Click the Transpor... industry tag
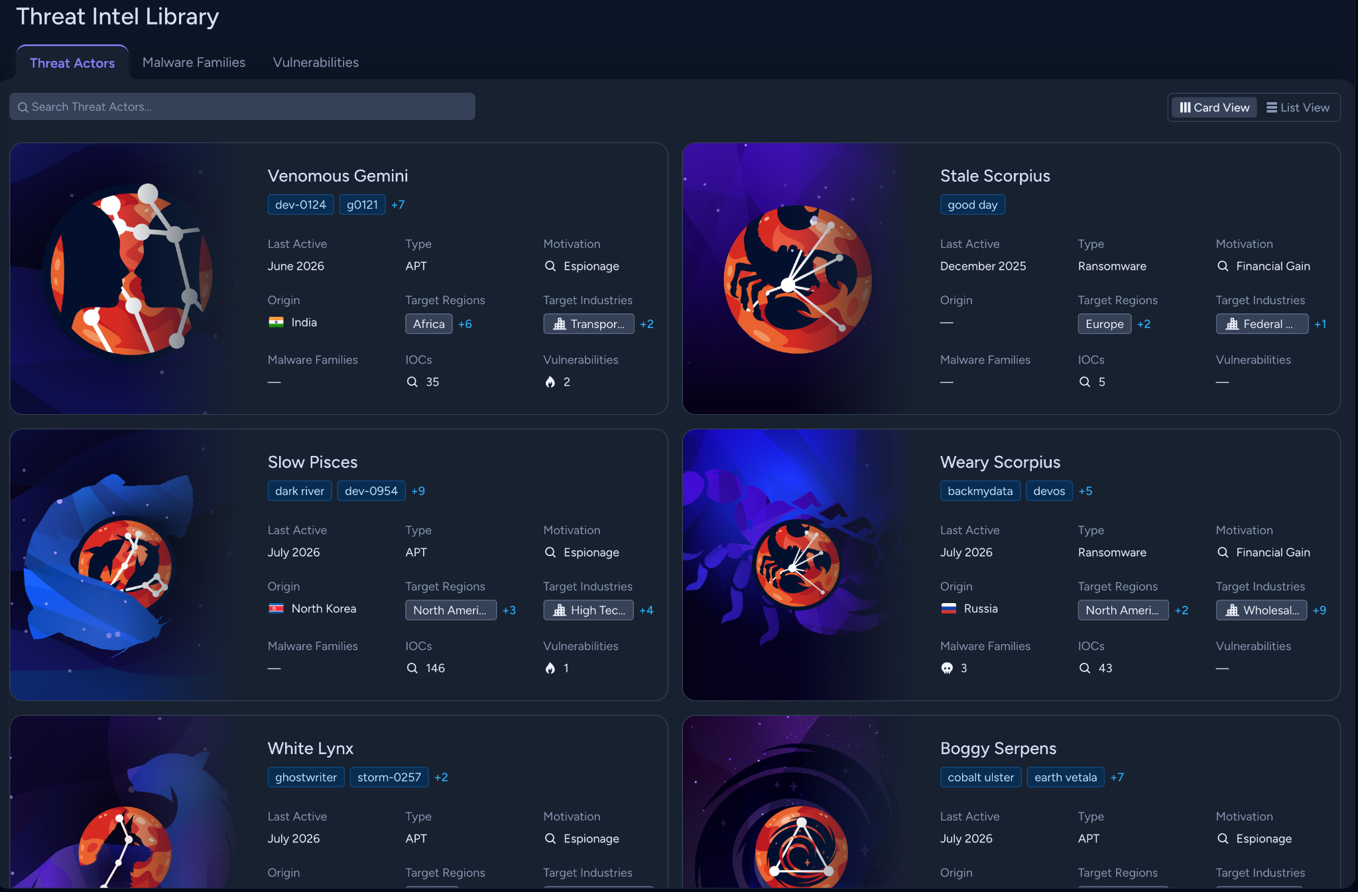 [x=589, y=324]
